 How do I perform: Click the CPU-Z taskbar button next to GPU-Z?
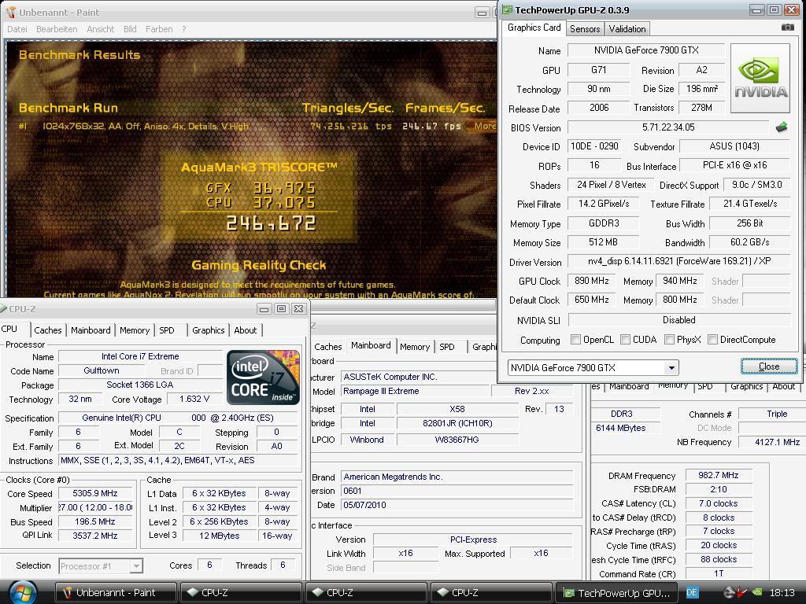491,593
